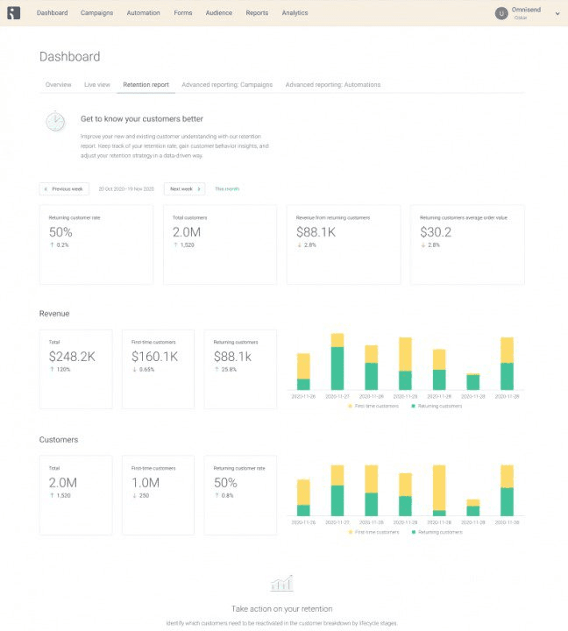The image size is (568, 631).
Task: Click the Previous week button
Action: pyautogui.click(x=64, y=189)
